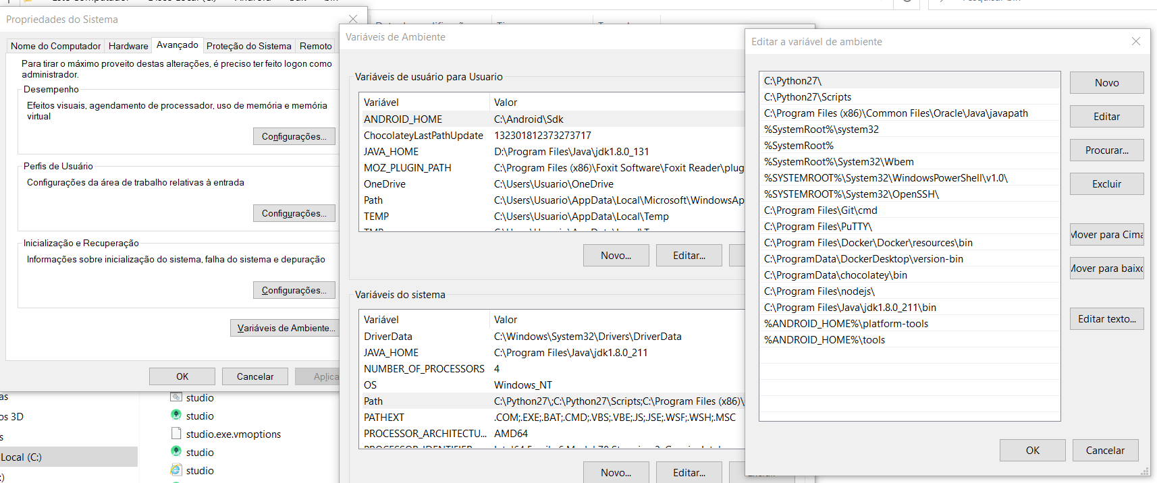The image size is (1157, 483).
Task: Open the Hardware tab in Propriedades do Sistema
Action: pyautogui.click(x=128, y=46)
